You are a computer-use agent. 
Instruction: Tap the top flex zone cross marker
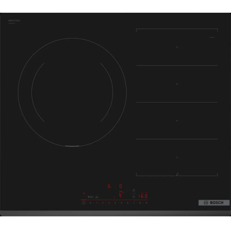pyautogui.click(x=177, y=47)
